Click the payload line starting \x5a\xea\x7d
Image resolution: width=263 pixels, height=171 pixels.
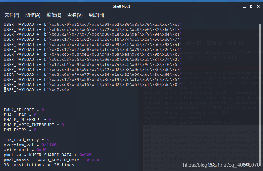pos(93,44)
